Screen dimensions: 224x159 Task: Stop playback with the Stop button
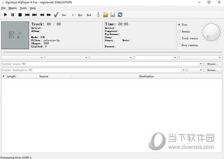tap(20, 15)
